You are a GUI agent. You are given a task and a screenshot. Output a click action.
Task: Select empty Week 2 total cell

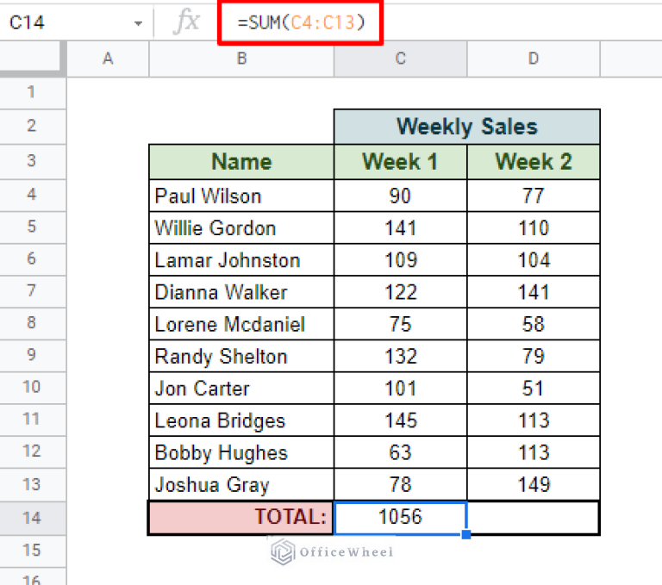pyautogui.click(x=533, y=517)
